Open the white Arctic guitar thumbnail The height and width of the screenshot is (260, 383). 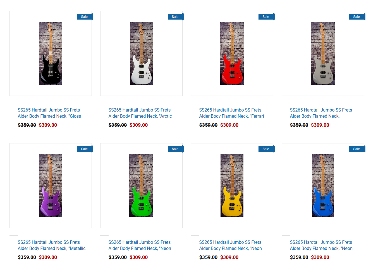click(x=141, y=54)
